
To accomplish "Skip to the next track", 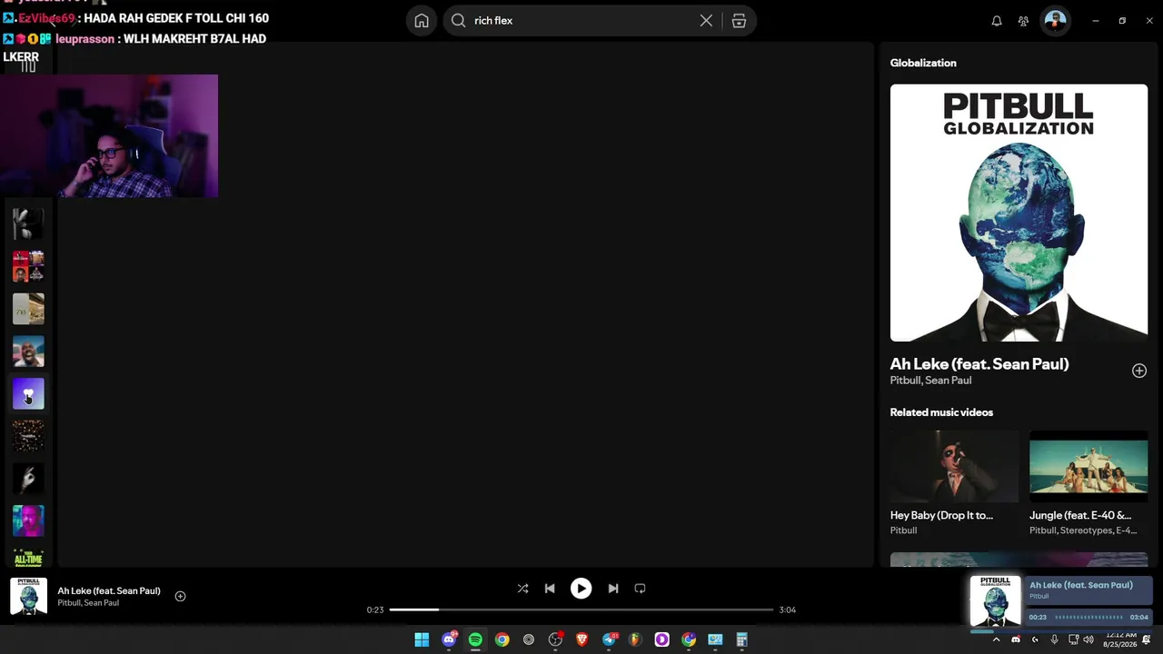I will point(613,589).
